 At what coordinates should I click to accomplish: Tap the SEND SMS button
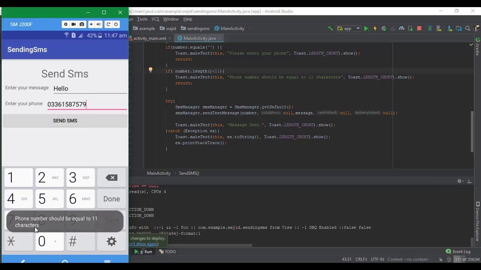tap(65, 121)
